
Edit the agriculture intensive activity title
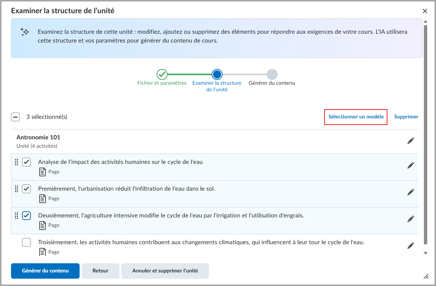411,219
